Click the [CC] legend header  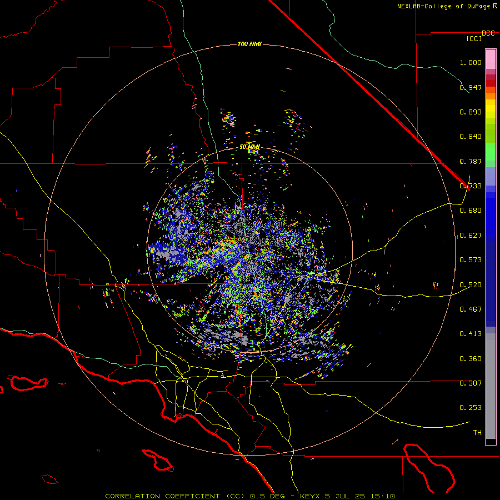click(x=474, y=38)
